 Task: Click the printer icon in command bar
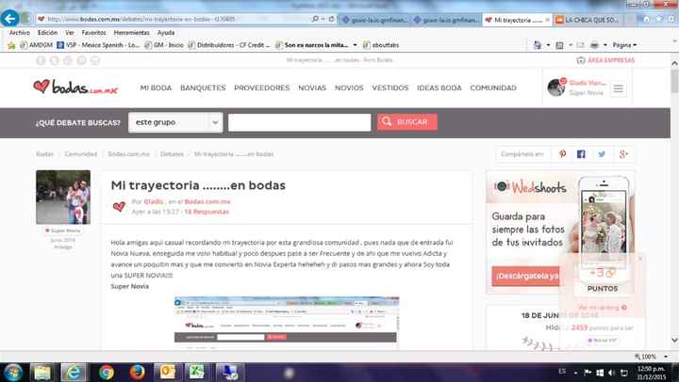(x=594, y=45)
